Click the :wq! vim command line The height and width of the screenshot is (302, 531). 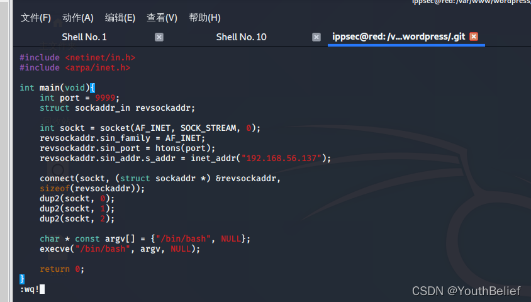(x=32, y=289)
